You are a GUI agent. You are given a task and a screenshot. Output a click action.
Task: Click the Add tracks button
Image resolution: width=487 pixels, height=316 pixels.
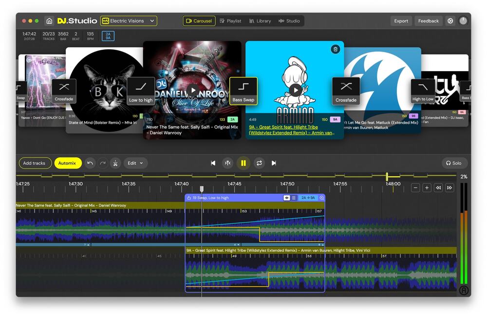tap(35, 163)
